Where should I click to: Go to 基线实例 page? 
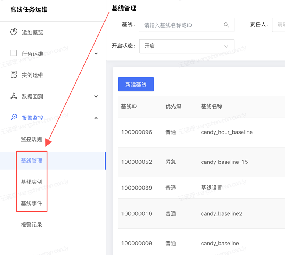click(x=32, y=182)
